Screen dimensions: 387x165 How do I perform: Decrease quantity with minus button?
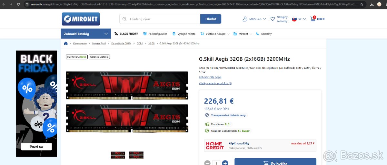(207, 163)
